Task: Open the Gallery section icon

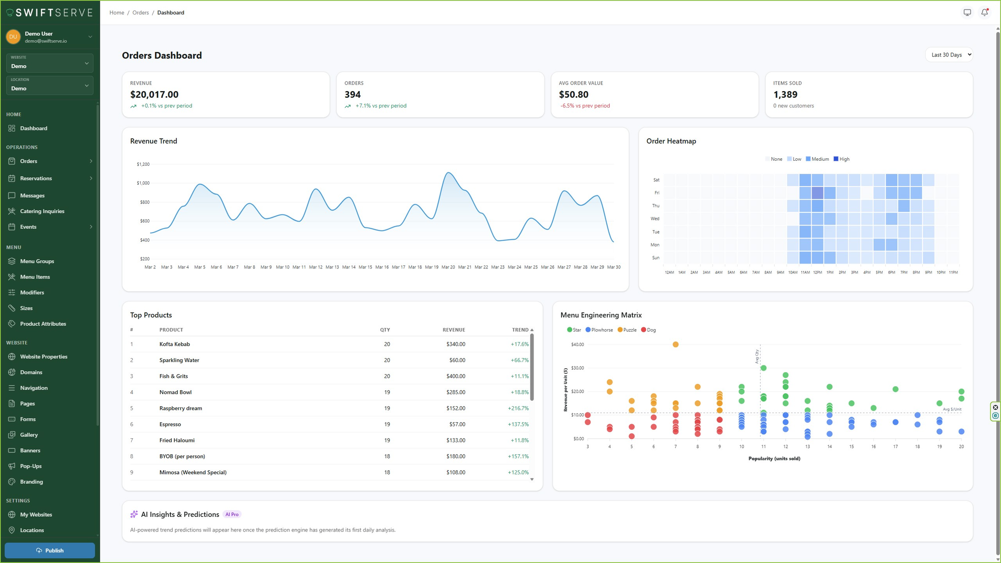Action: pyautogui.click(x=12, y=435)
